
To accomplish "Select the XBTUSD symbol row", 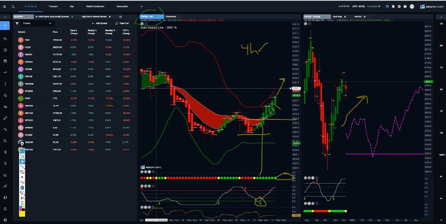I will [76, 113].
